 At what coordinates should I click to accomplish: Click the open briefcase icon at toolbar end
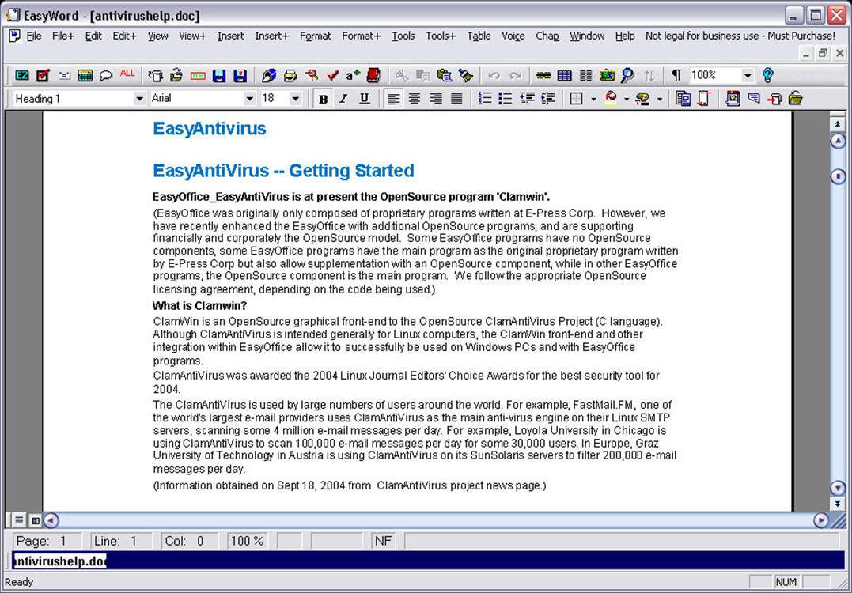click(796, 98)
